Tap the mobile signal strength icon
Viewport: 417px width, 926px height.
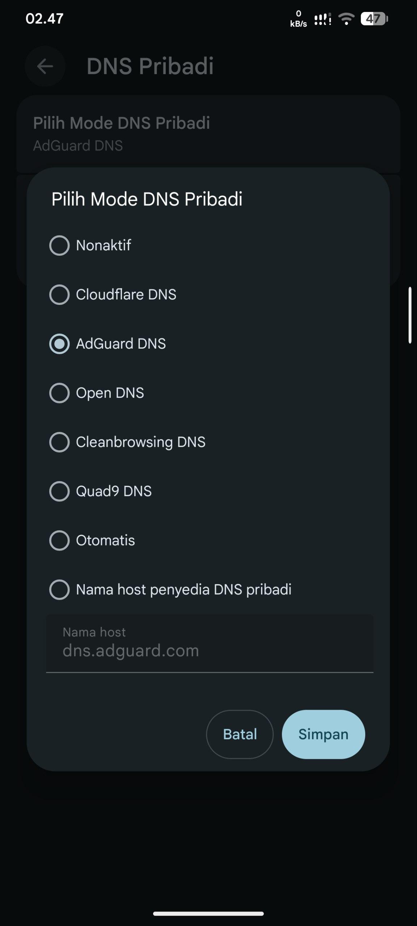coord(323,19)
